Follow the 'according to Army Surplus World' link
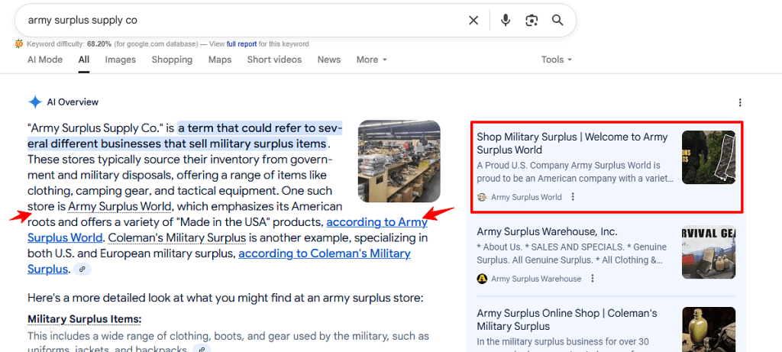Viewport: 782px width, 352px height. click(x=376, y=222)
